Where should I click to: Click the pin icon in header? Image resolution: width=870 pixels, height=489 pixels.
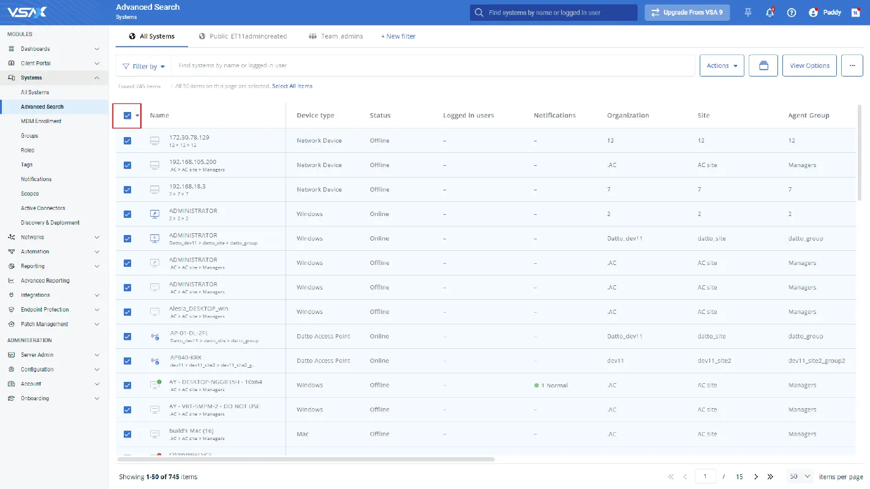coord(748,13)
